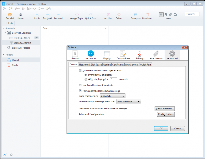Click the collapse panel icon at sidebar bottom
This screenshot has width=205, height=159.
(37, 155)
